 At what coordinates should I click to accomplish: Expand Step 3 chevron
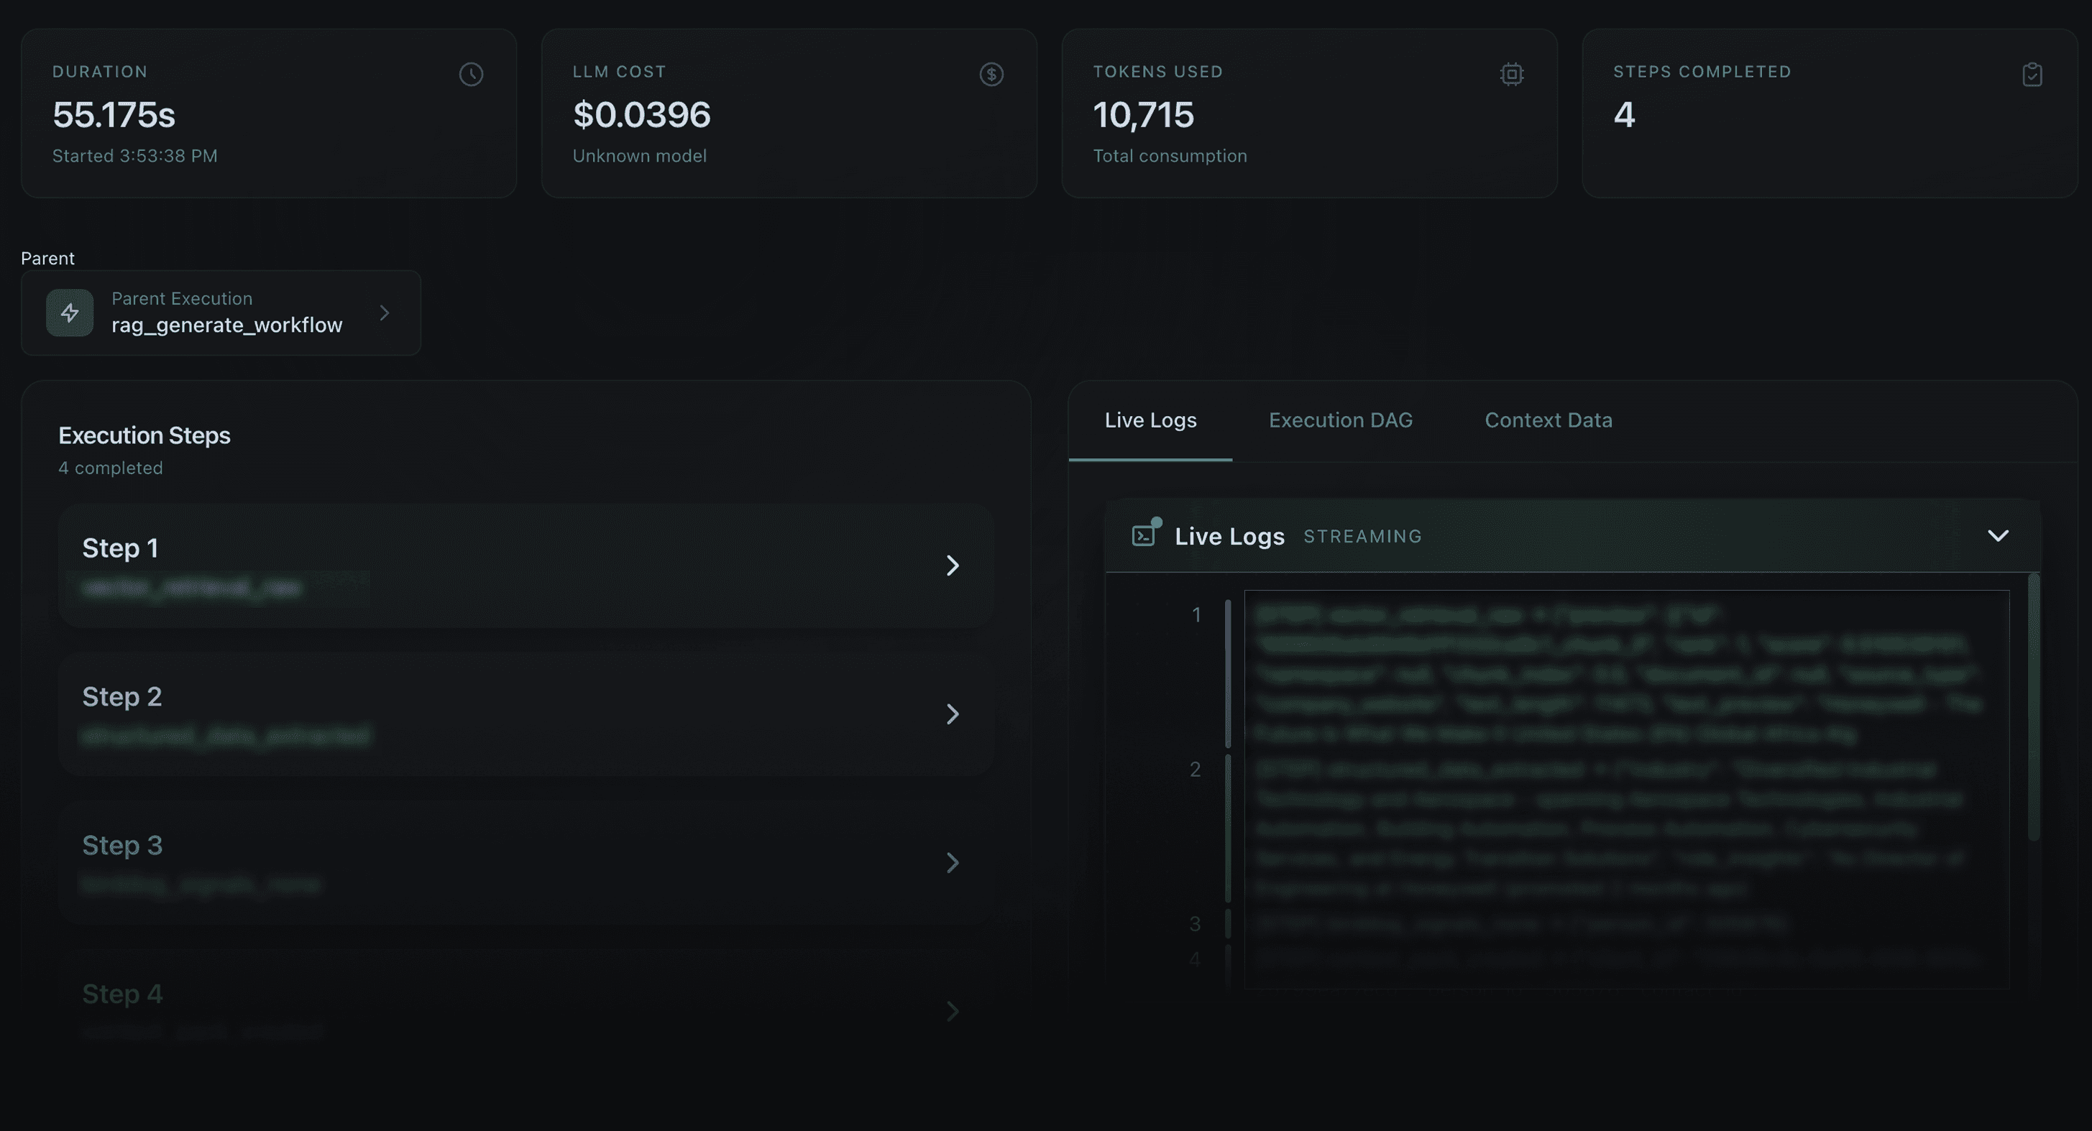pos(953,862)
